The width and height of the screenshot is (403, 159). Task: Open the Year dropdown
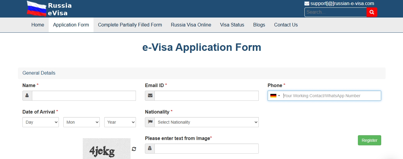(120, 122)
